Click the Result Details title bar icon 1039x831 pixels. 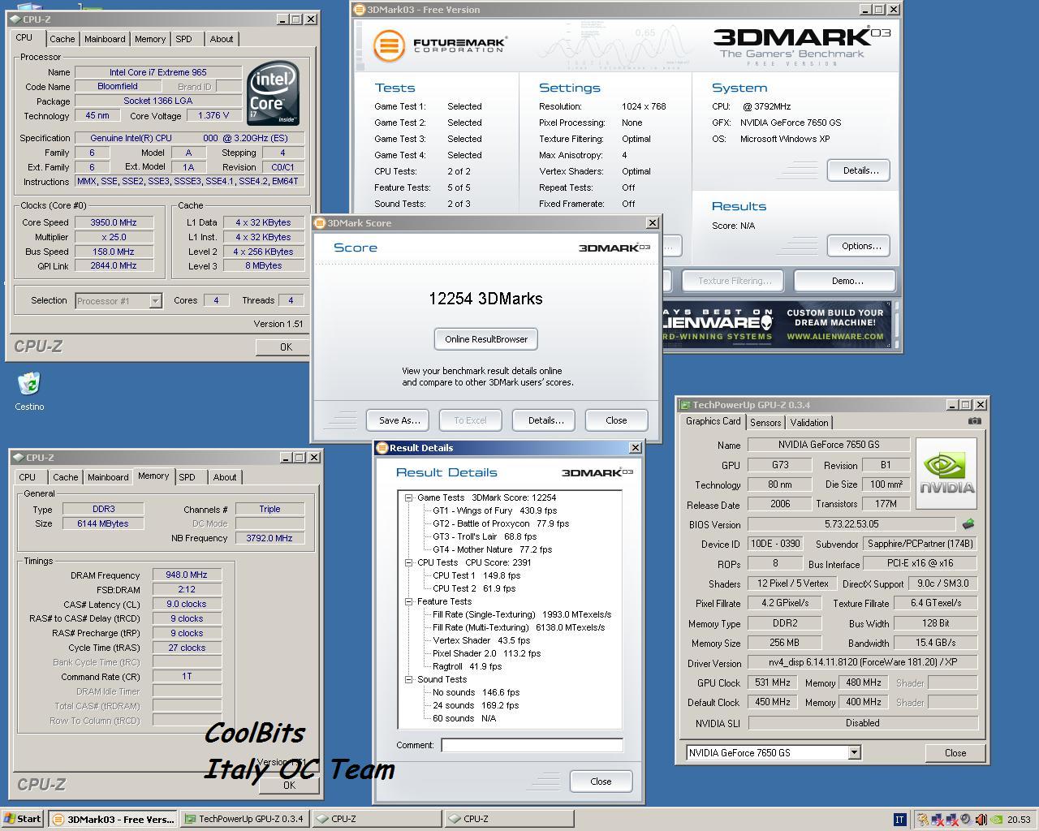point(382,448)
